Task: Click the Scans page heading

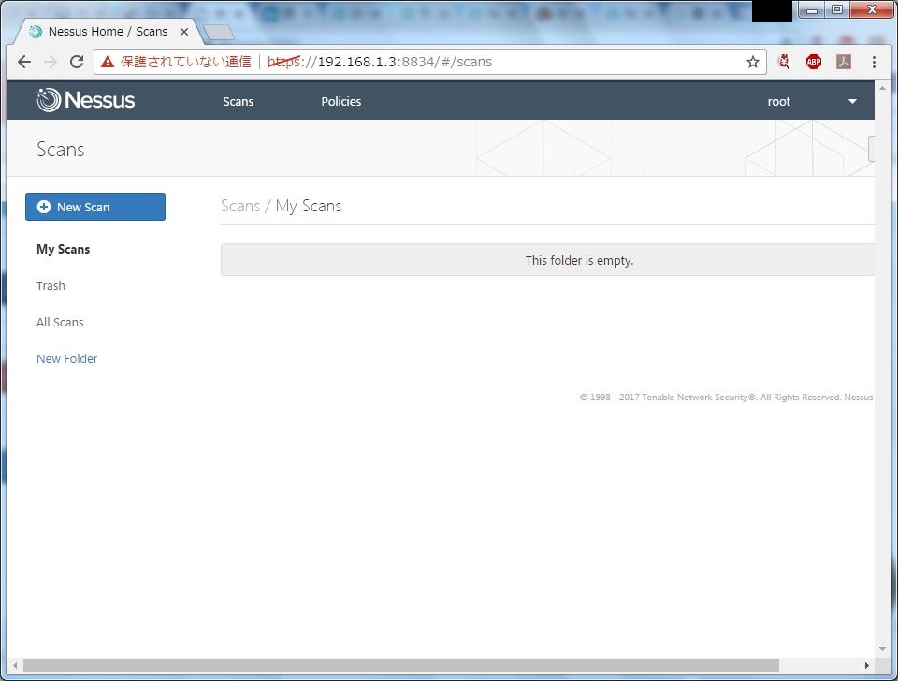Action: (61, 150)
